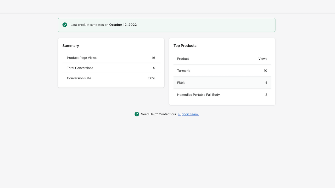
Task: Click the value 9 for Total Conversions
Action: [x=154, y=68]
